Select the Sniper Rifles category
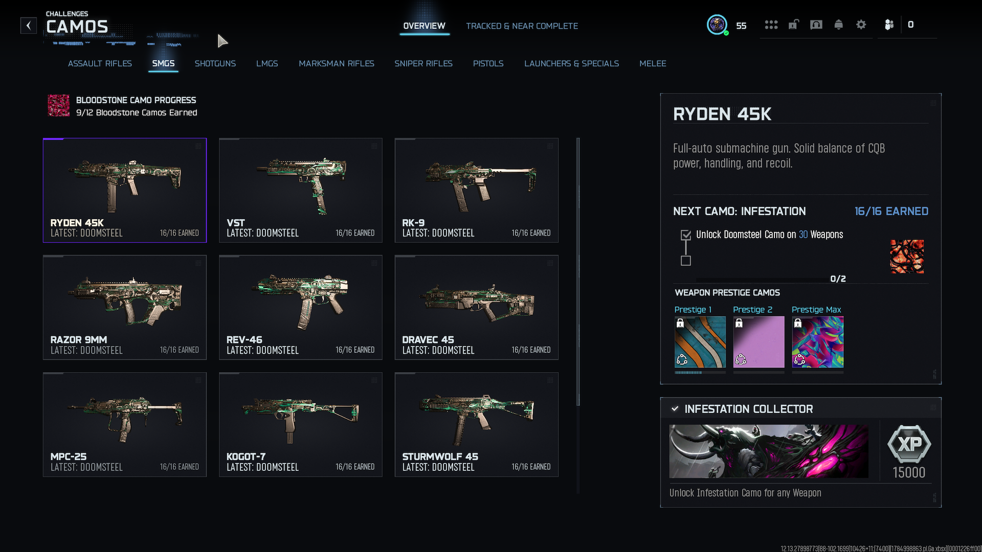The width and height of the screenshot is (982, 552). (x=423, y=63)
